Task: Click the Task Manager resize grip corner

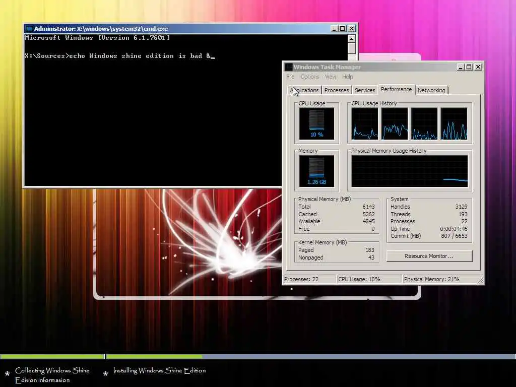Action: click(x=480, y=280)
